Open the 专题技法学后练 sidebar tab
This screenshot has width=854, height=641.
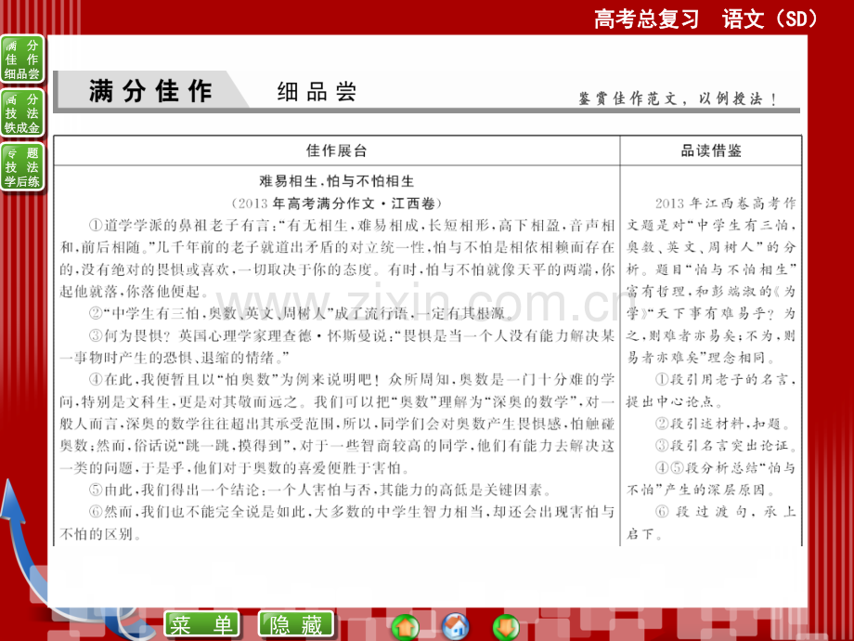pyautogui.click(x=22, y=167)
